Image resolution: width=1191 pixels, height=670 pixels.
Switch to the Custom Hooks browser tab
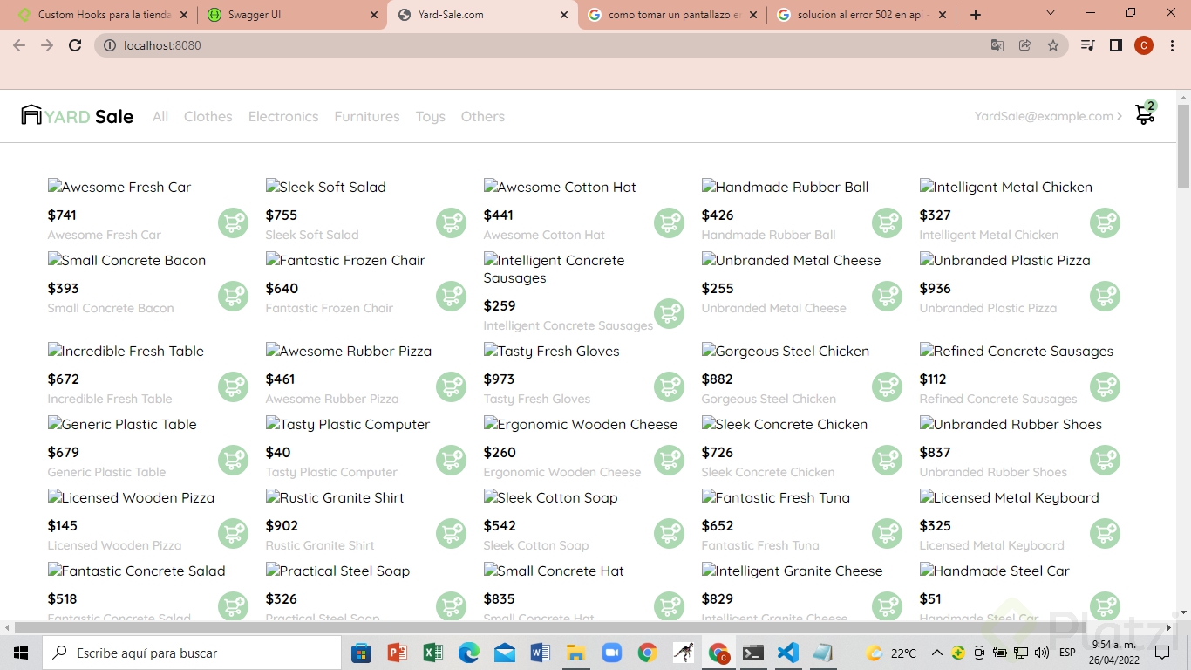(103, 15)
